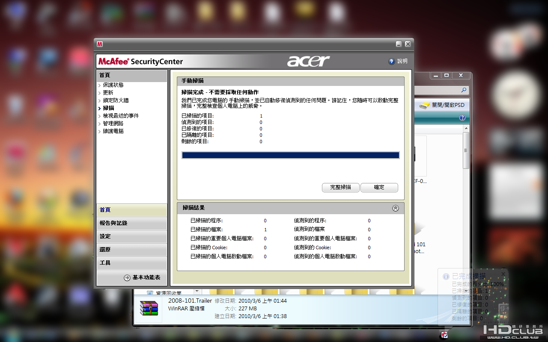Click the 首頁 header at sidebar top
This screenshot has height=342, width=548.
tap(132, 75)
